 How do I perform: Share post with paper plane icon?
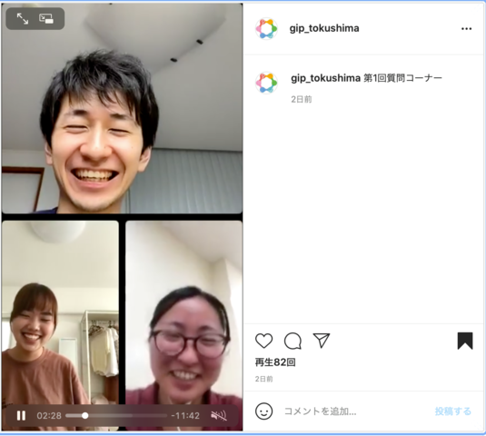[x=321, y=341]
